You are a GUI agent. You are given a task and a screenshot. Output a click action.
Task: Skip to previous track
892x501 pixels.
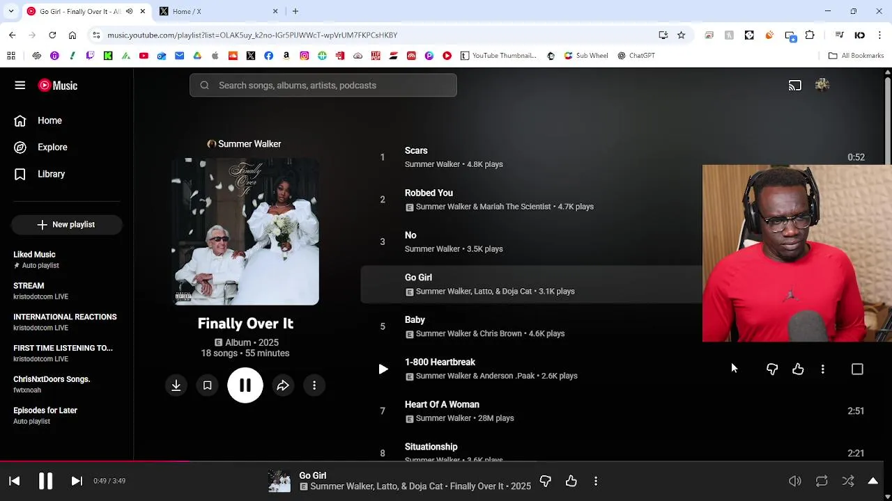[x=15, y=481]
